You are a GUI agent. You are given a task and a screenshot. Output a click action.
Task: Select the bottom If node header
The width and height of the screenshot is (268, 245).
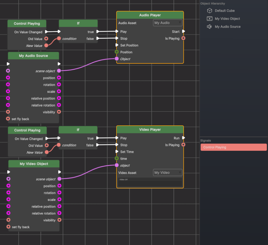tap(78, 130)
